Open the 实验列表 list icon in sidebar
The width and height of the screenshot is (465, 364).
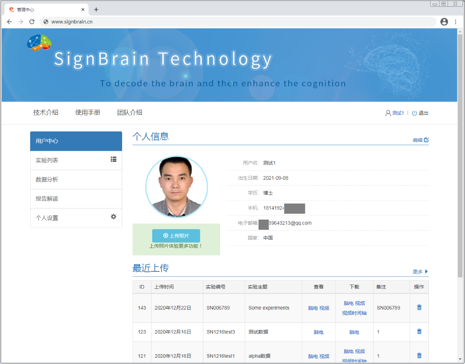point(113,160)
